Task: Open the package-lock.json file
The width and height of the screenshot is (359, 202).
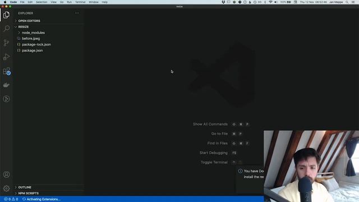Action: tap(36, 44)
